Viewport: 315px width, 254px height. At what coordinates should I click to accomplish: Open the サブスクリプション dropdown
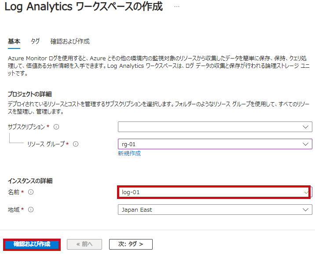[x=215, y=127]
